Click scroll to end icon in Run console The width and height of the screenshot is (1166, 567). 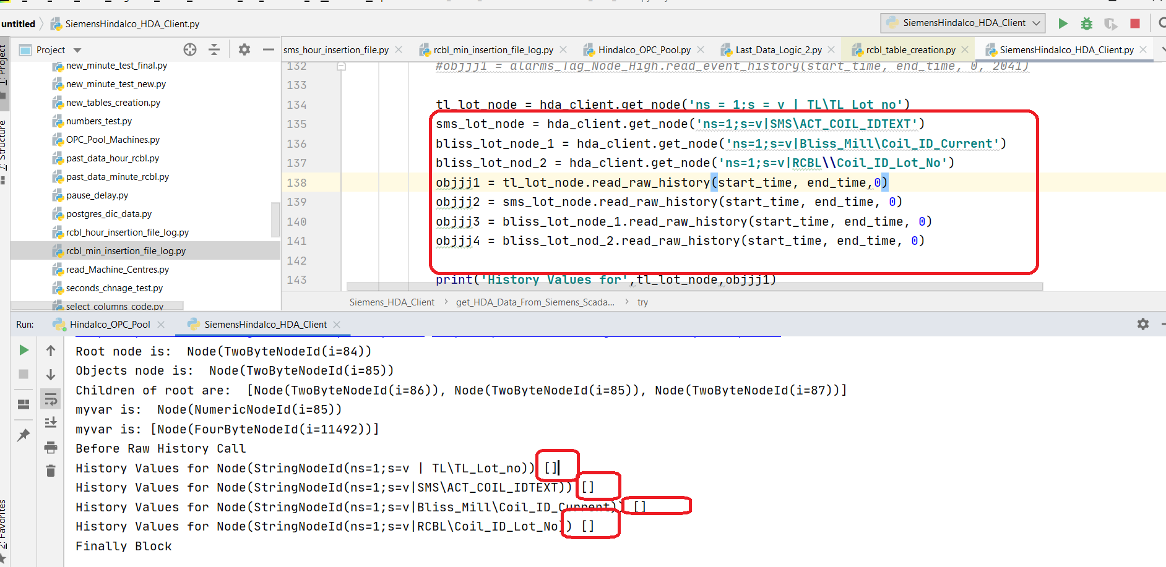(51, 423)
